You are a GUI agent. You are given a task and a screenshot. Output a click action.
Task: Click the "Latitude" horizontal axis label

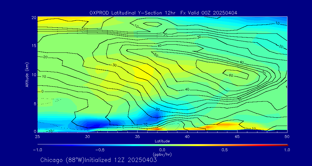(x=162, y=141)
